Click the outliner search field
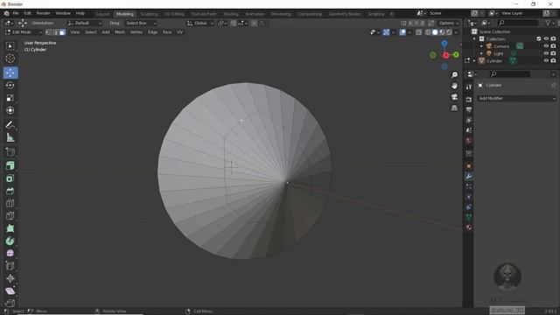 517,23
